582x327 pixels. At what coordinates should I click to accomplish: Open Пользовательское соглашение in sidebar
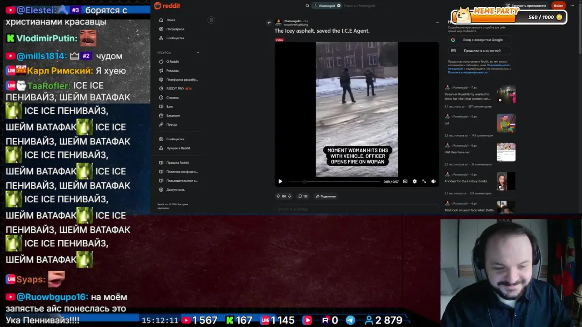coord(182,181)
